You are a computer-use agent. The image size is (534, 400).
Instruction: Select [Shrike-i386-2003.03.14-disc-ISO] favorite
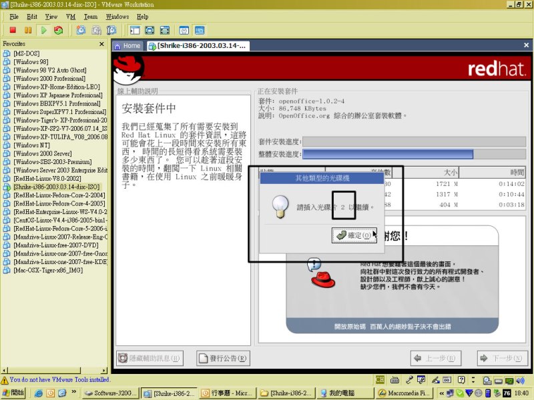(x=57, y=187)
